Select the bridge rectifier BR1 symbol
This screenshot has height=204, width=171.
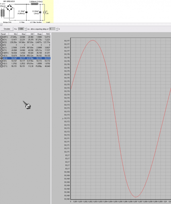pos(9,8)
